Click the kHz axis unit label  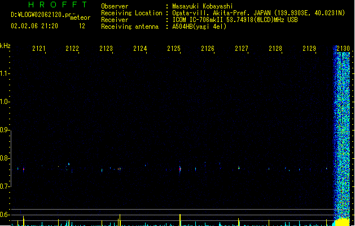[5, 46]
